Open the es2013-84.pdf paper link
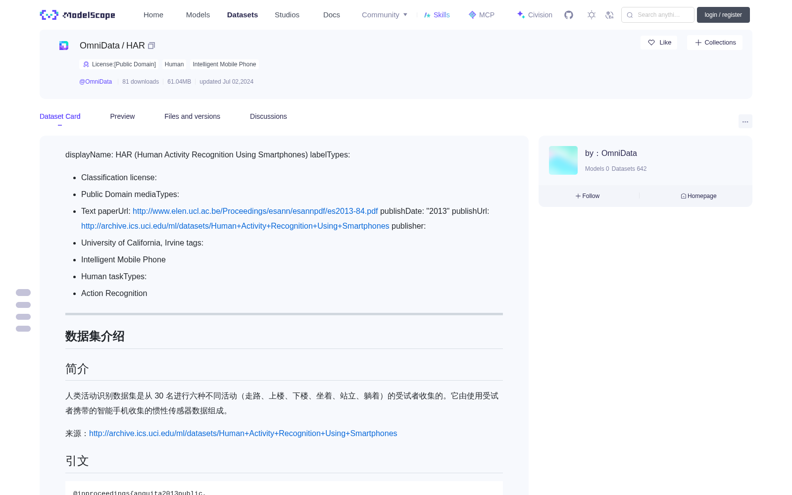Image resolution: width=792 pixels, height=495 pixels. click(x=255, y=211)
